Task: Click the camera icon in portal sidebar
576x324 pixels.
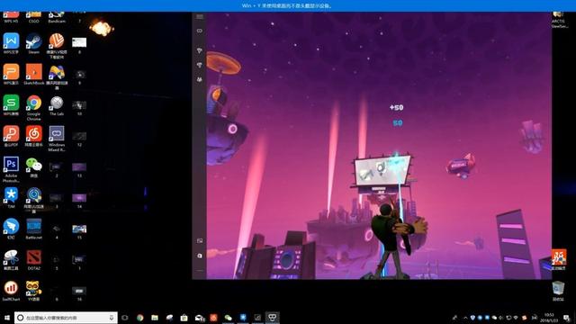Action: click(x=200, y=256)
